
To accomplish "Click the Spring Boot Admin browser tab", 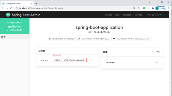I will [x=17, y=4].
